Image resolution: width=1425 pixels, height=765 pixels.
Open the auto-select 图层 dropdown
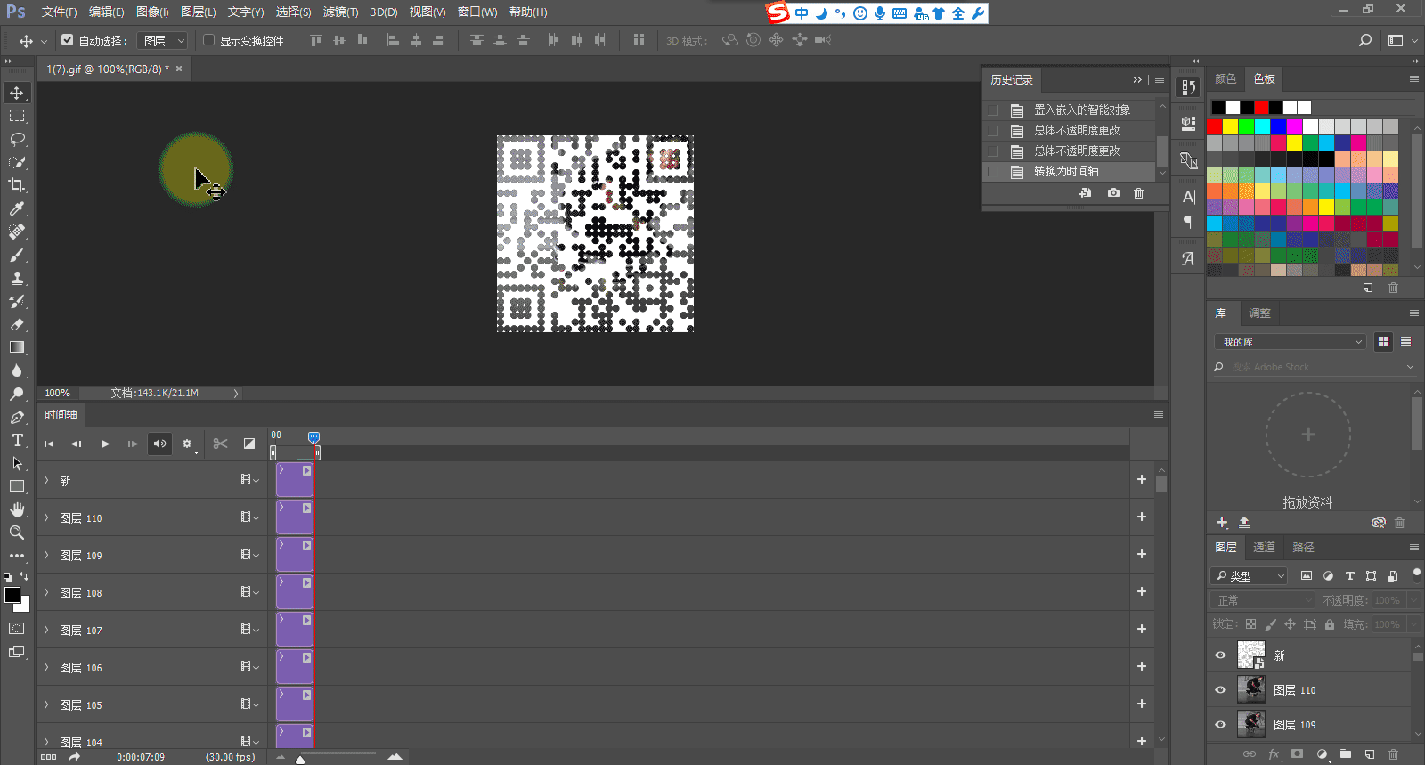164,41
